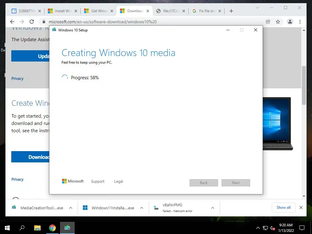The height and width of the screenshot is (234, 312).
Task: Click the network tray icon
Action: [x=265, y=228]
